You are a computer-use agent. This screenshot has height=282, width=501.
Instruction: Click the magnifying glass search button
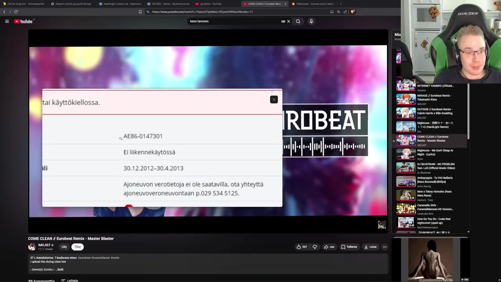tap(298, 22)
